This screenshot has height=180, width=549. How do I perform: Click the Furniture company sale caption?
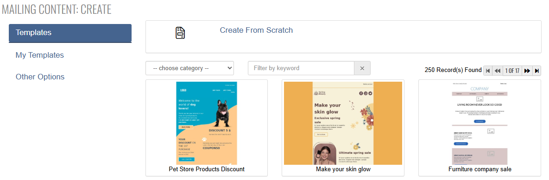480,169
